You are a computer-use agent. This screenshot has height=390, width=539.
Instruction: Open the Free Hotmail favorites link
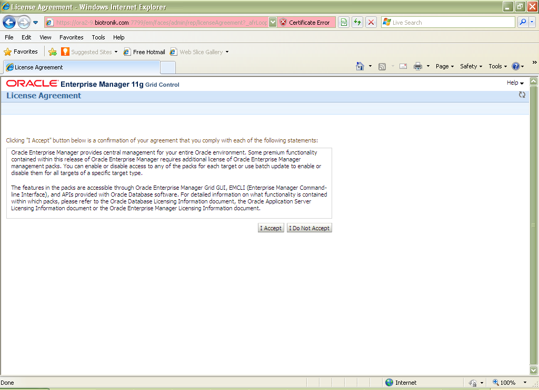144,52
